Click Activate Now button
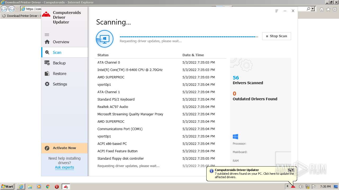 [x=64, y=148]
